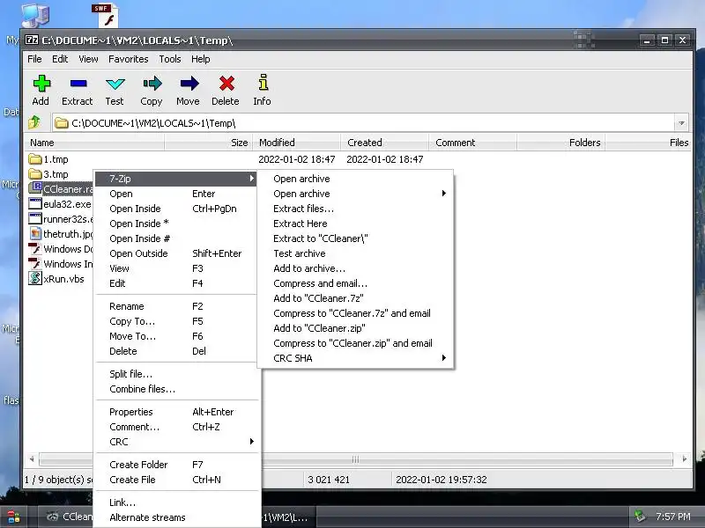
Task: Open My Computer desktop icon
Action: (35, 15)
